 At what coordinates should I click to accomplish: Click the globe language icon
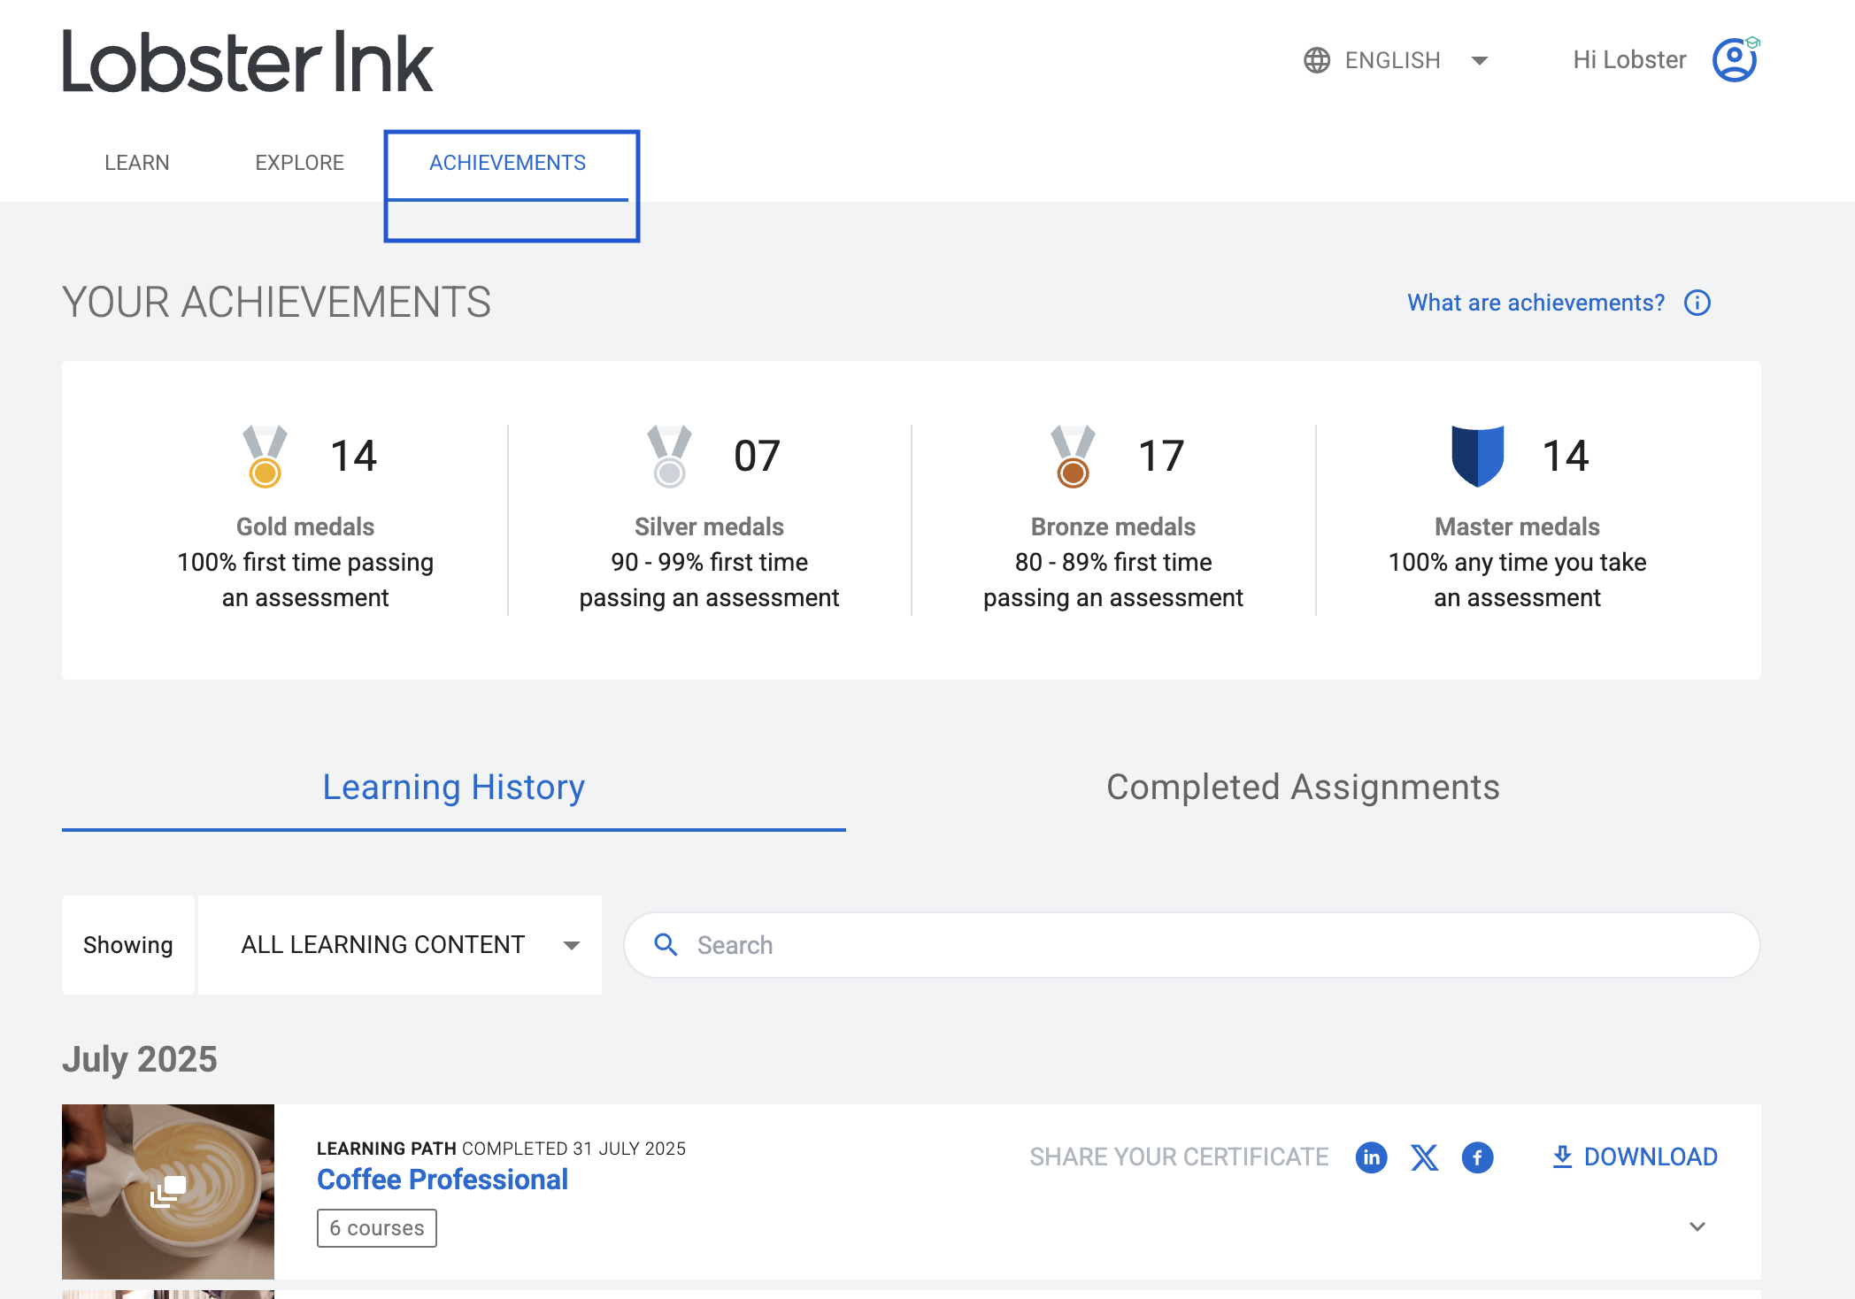coord(1317,60)
